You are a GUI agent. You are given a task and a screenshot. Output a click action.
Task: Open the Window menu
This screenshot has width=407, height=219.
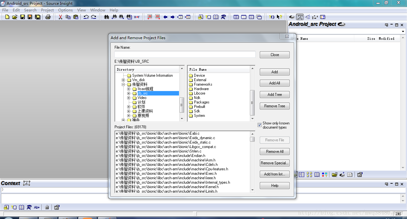coord(98,10)
